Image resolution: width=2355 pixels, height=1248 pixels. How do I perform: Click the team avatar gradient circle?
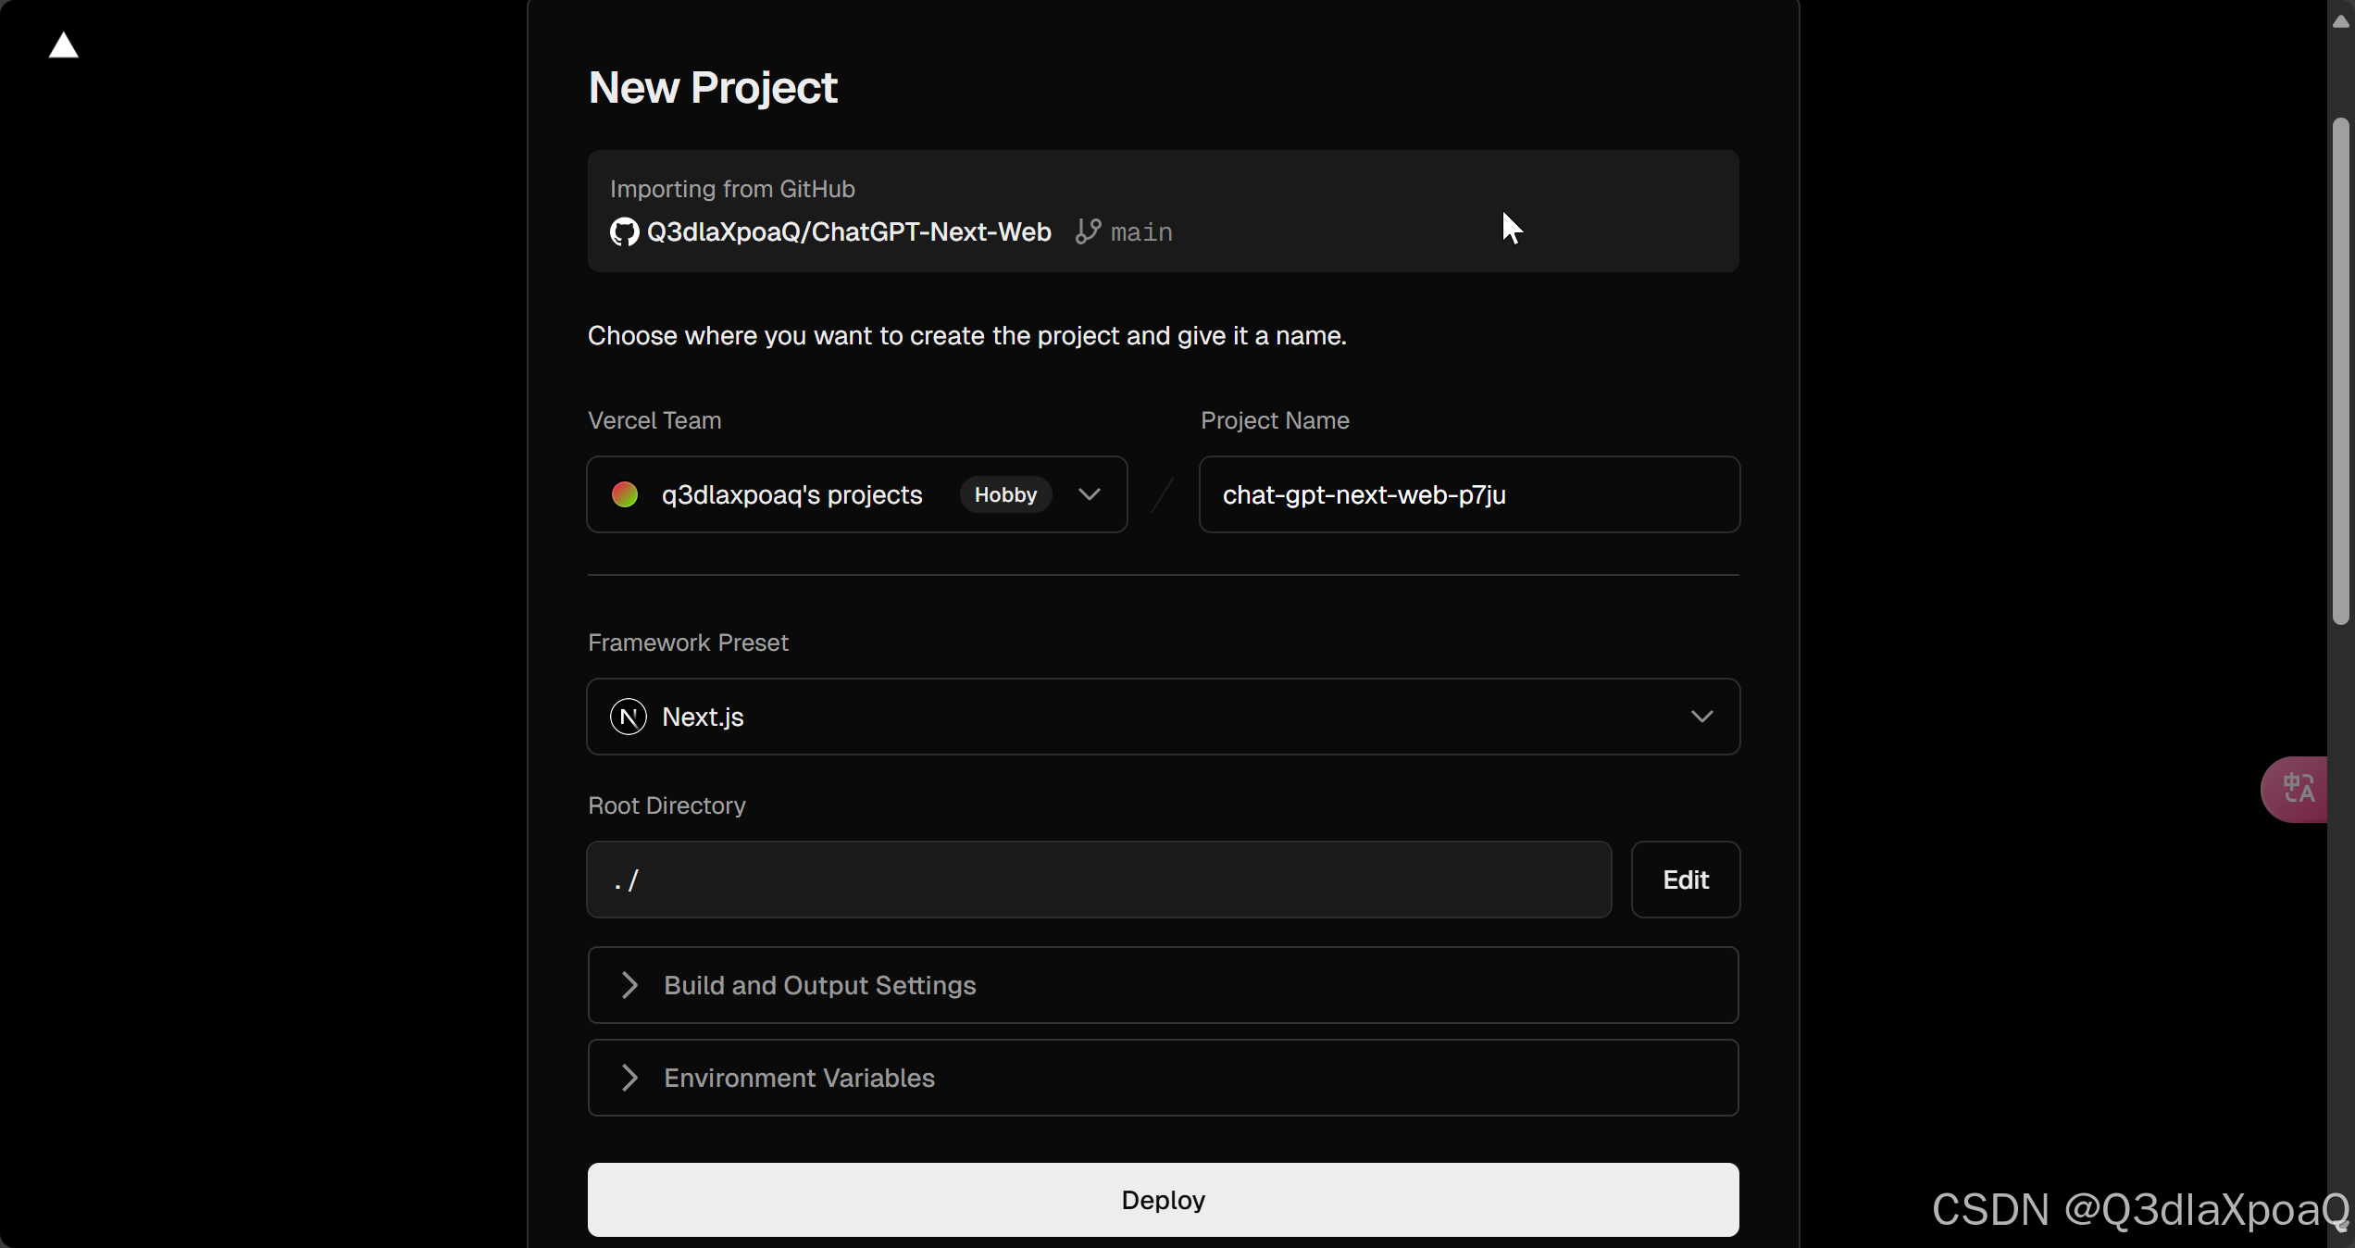pos(625,494)
